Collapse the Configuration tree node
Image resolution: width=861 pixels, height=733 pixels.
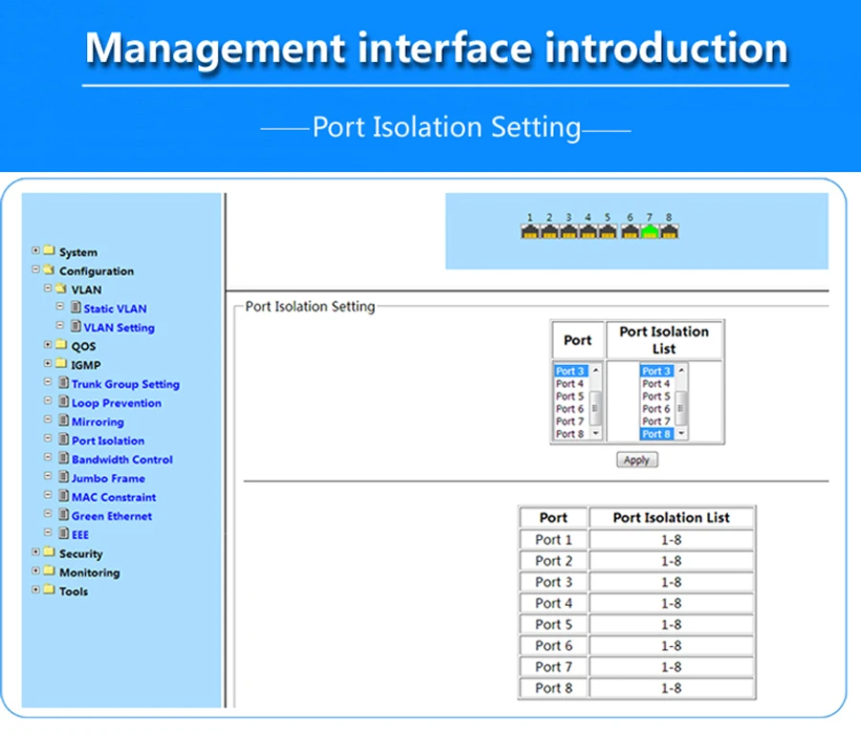point(35,269)
